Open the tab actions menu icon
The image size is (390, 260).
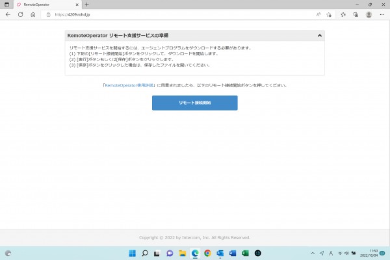(x=6, y=5)
